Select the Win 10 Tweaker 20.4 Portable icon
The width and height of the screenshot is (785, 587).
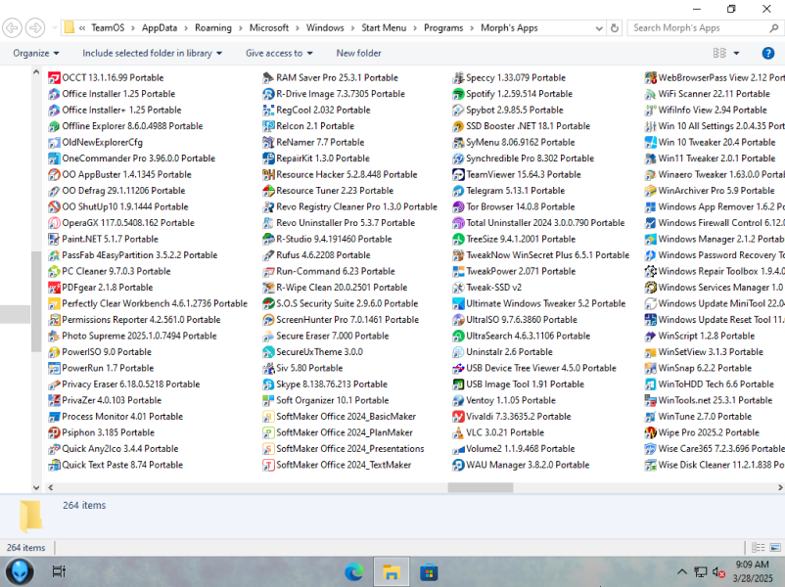tap(650, 142)
